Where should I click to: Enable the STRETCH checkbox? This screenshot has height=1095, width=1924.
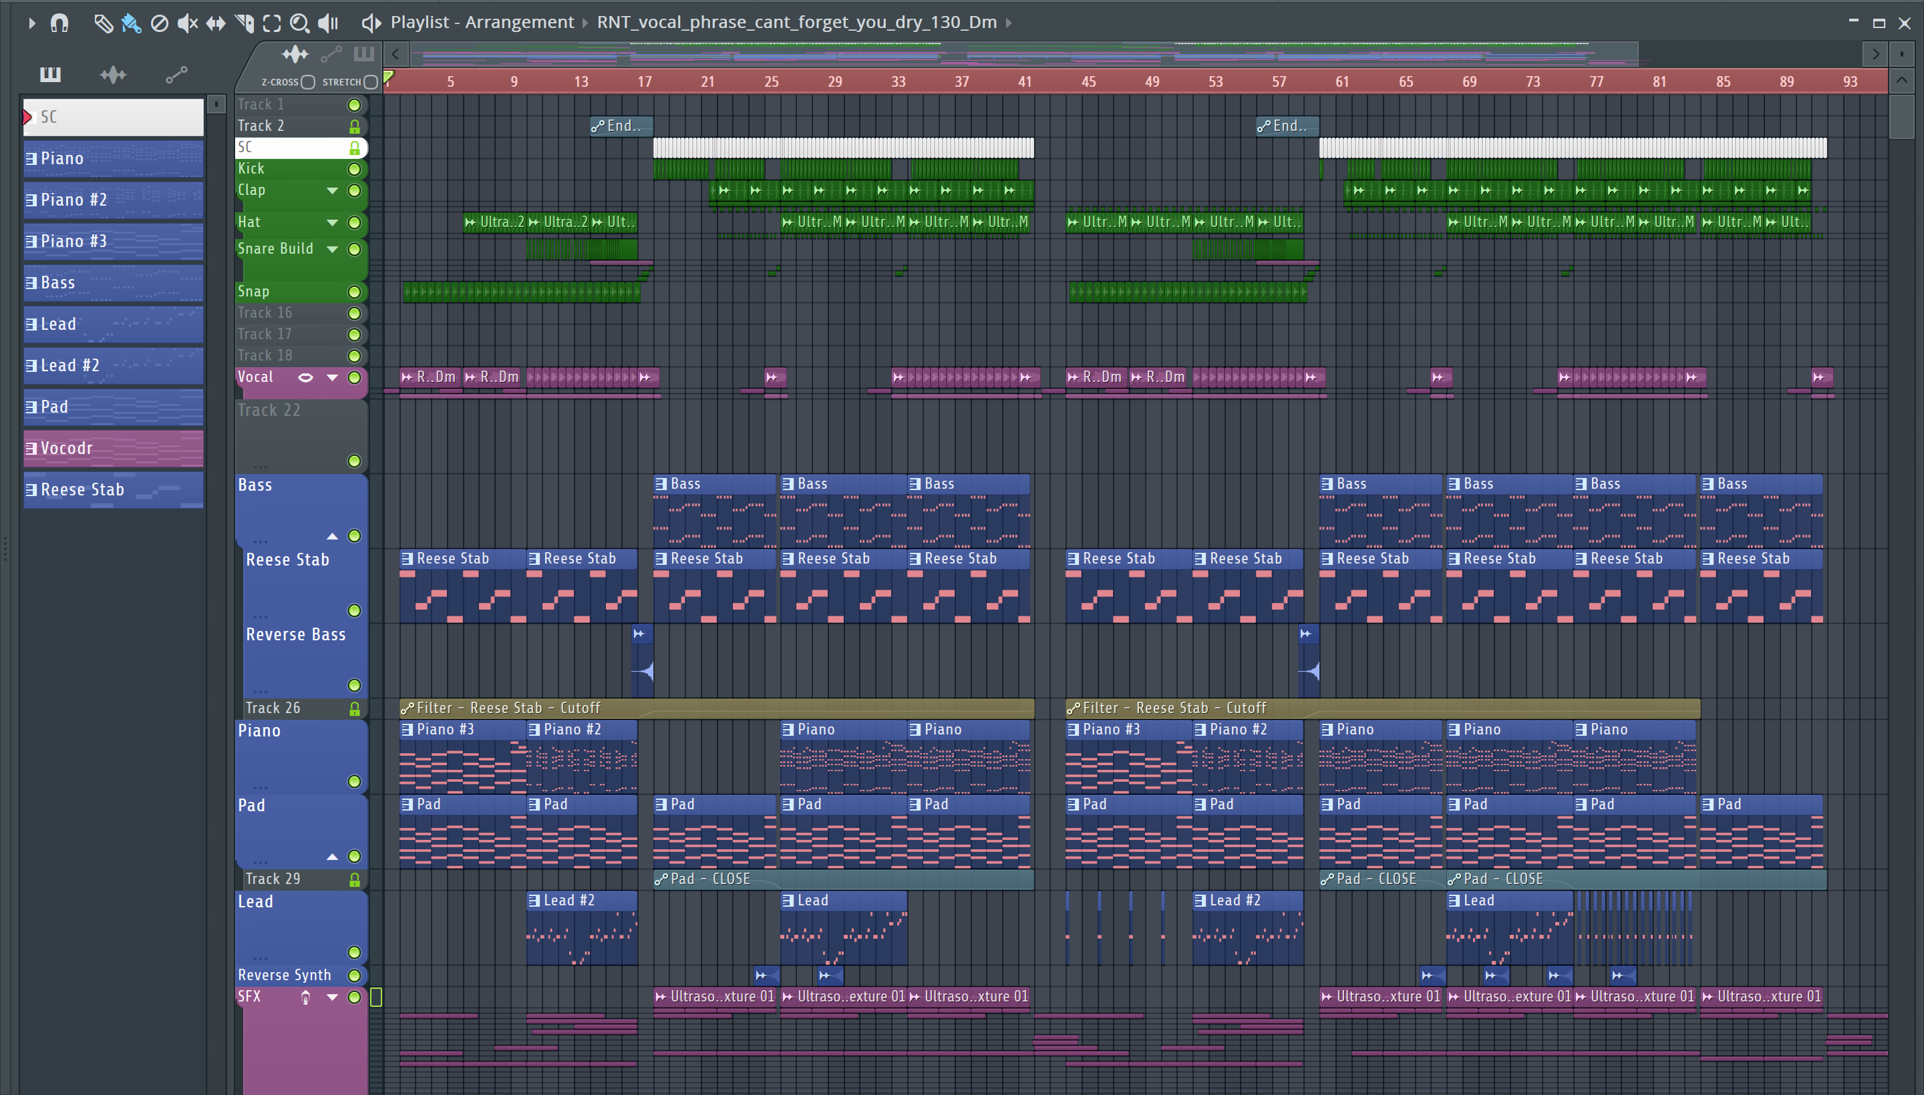(x=370, y=82)
